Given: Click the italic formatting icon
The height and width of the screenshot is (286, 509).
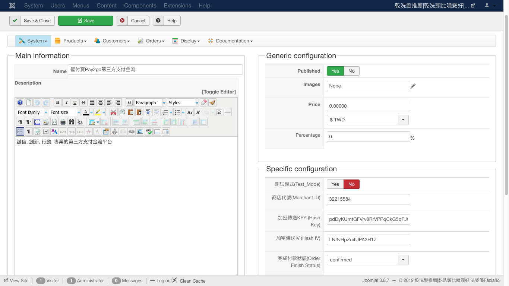Looking at the screenshot, I should [66, 103].
